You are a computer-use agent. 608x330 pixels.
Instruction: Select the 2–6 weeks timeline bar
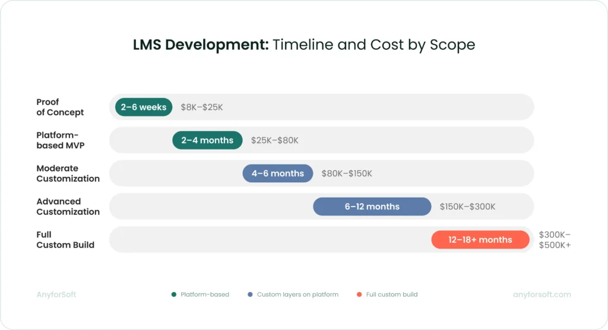[144, 107]
